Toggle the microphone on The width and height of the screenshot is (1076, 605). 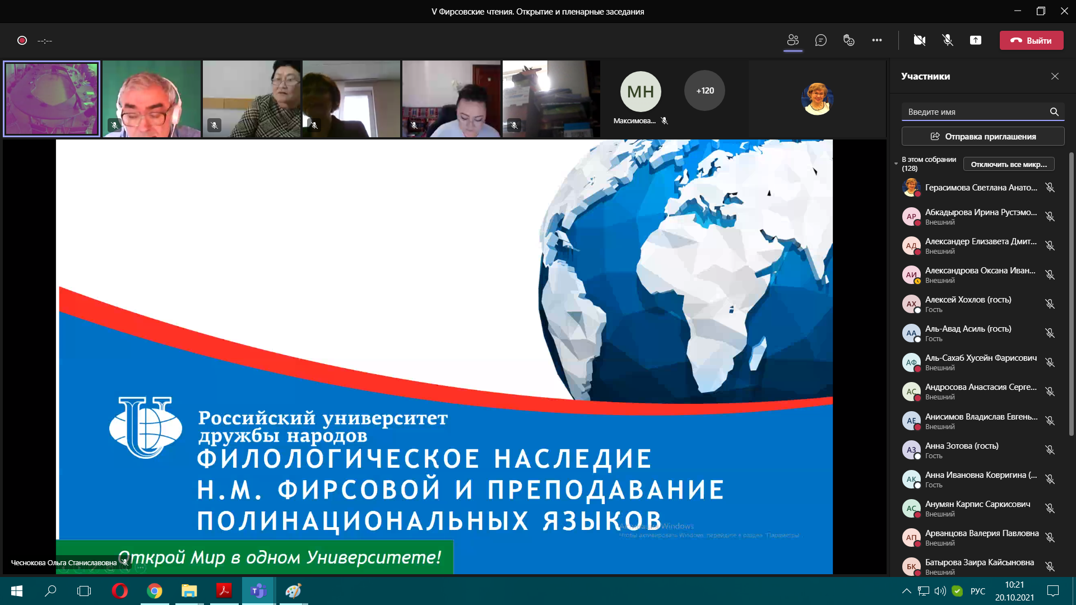(947, 40)
